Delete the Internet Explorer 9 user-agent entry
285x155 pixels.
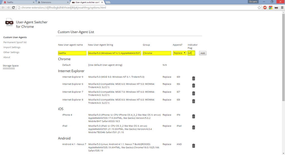pyautogui.click(x=194, y=78)
